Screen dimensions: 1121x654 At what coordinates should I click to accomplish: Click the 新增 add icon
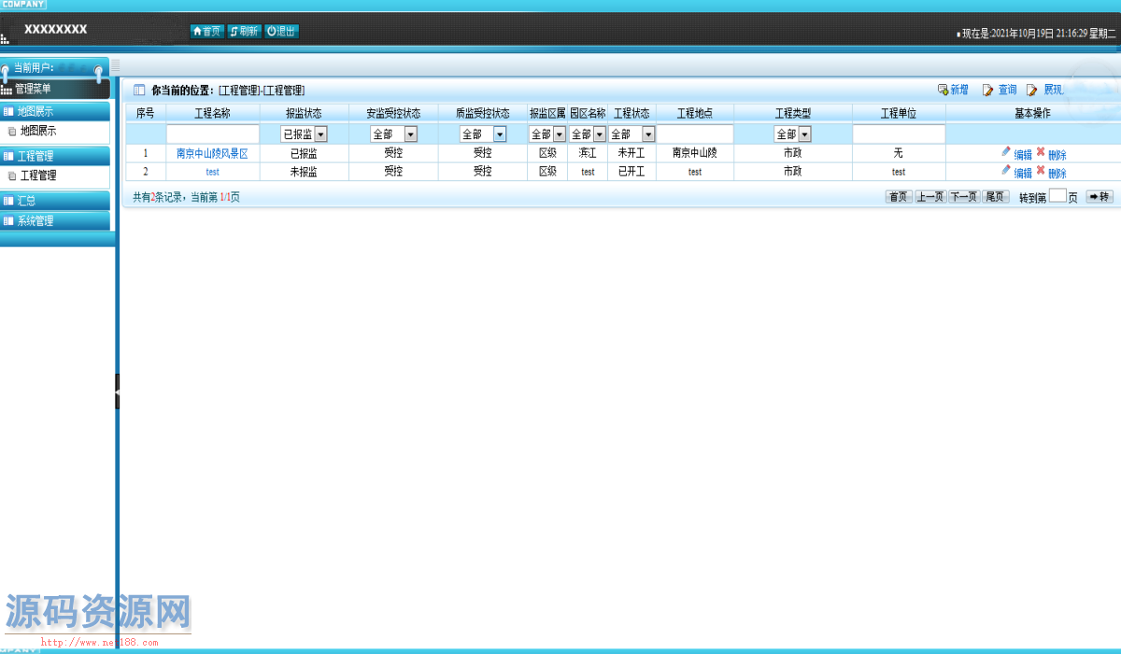[x=944, y=90]
